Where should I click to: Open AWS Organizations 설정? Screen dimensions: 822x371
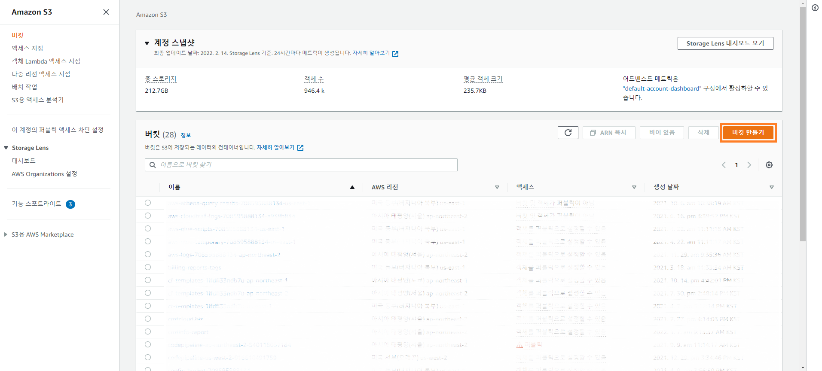click(45, 174)
